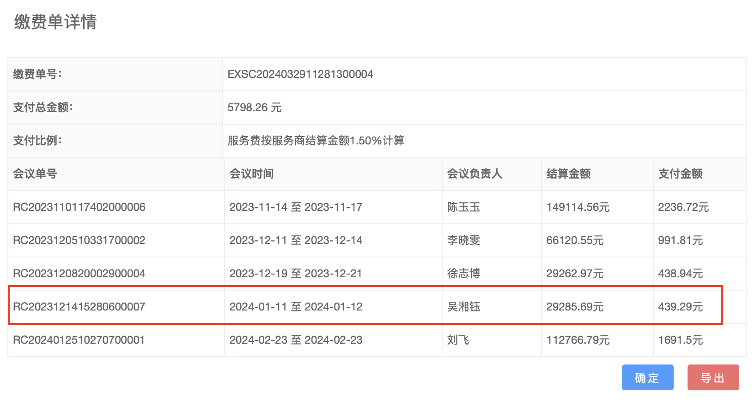Click payment amount 439.29元
Screen dimensions: 755x406
pyautogui.click(x=680, y=307)
